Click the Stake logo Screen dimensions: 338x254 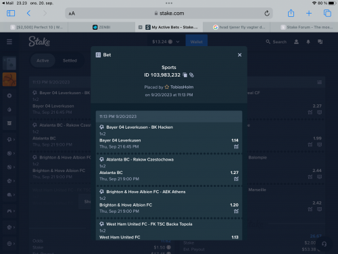point(39,41)
